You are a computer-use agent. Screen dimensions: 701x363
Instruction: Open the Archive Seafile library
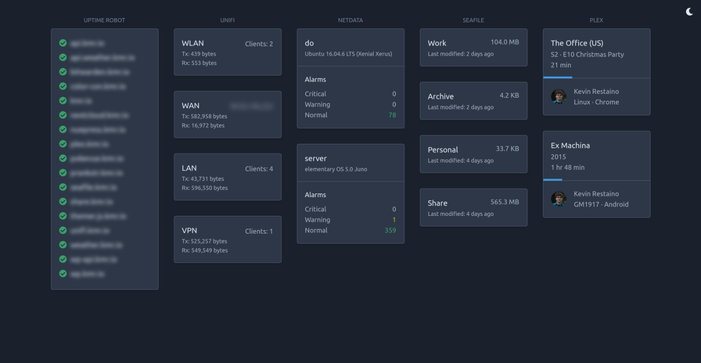click(x=473, y=101)
